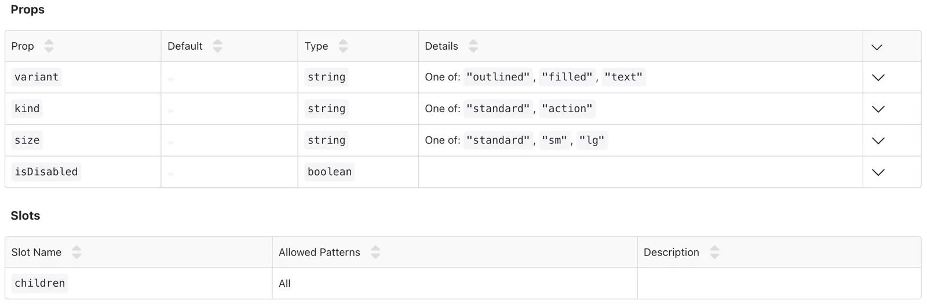Image resolution: width=927 pixels, height=304 pixels.
Task: Click the children slot name
Action: (x=40, y=283)
